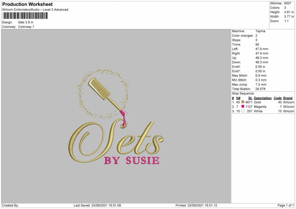Click the Left value 47.9 mm

coord(261,49)
